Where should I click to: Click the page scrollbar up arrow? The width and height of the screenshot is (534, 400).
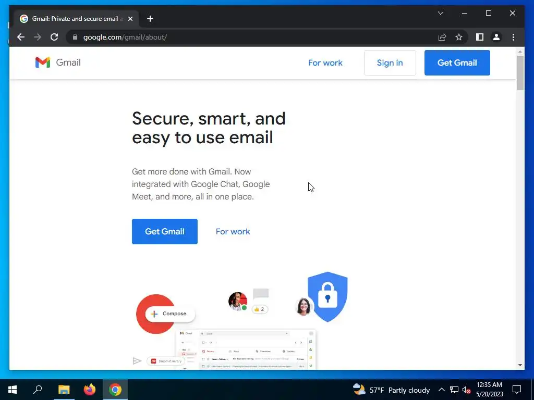[520, 52]
